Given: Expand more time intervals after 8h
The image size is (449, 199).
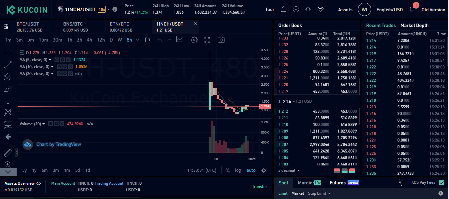Looking at the screenshot, I should 138,40.
